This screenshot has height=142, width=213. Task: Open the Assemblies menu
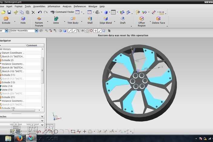39,6
